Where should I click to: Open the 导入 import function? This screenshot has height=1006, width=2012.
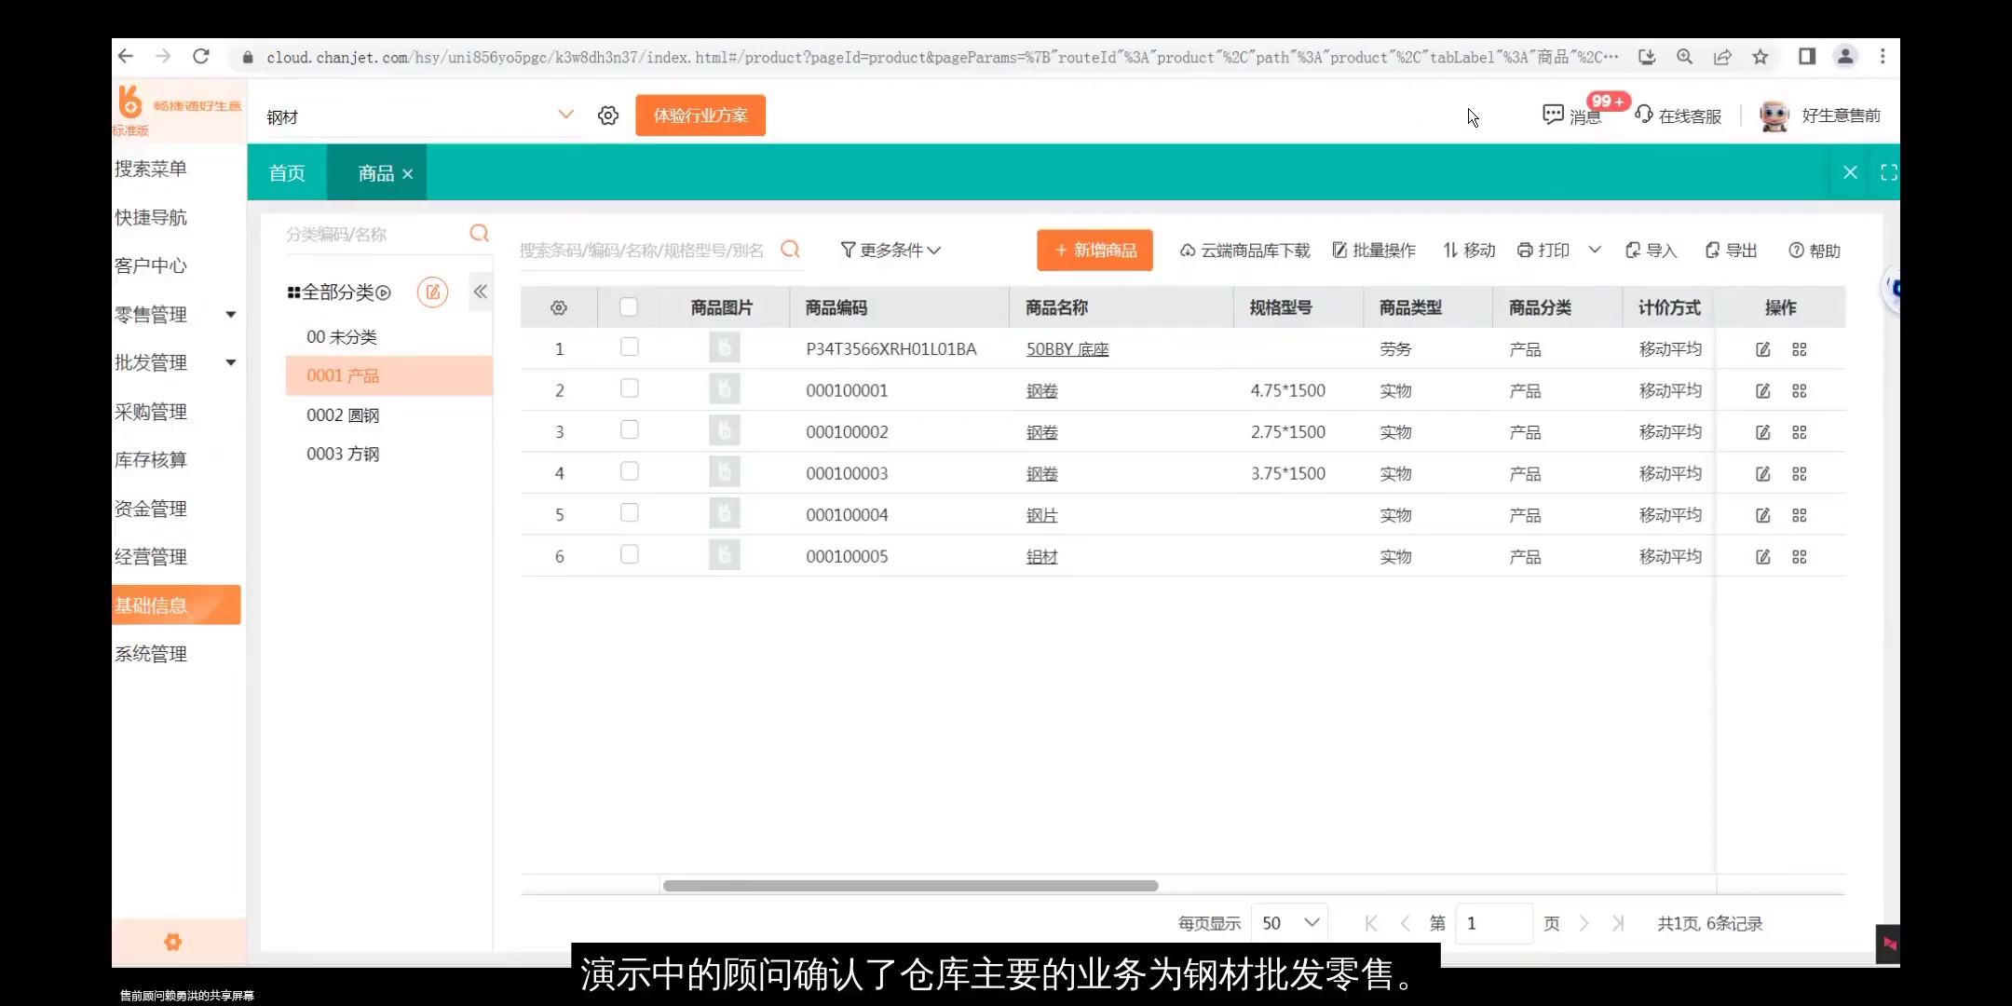click(1649, 250)
